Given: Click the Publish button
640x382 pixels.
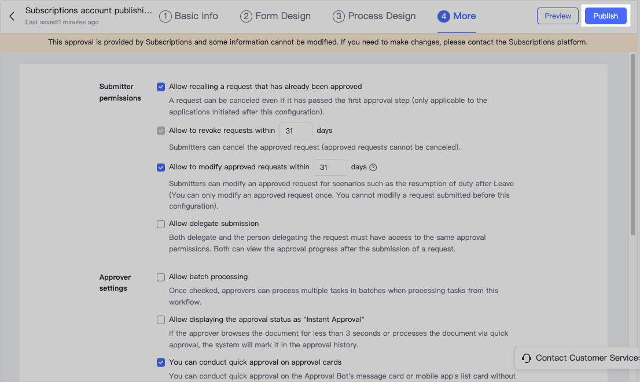Looking at the screenshot, I should click(605, 16).
